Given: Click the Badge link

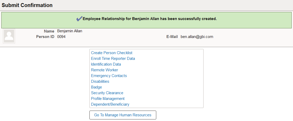Looking at the screenshot, I should click(96, 87).
